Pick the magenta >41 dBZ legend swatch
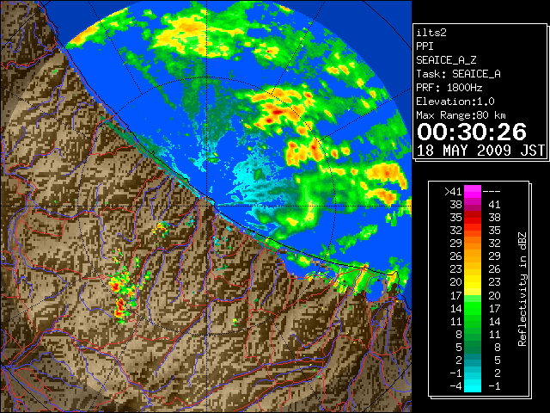The width and height of the screenshot is (550, 413). pyautogui.click(x=473, y=192)
